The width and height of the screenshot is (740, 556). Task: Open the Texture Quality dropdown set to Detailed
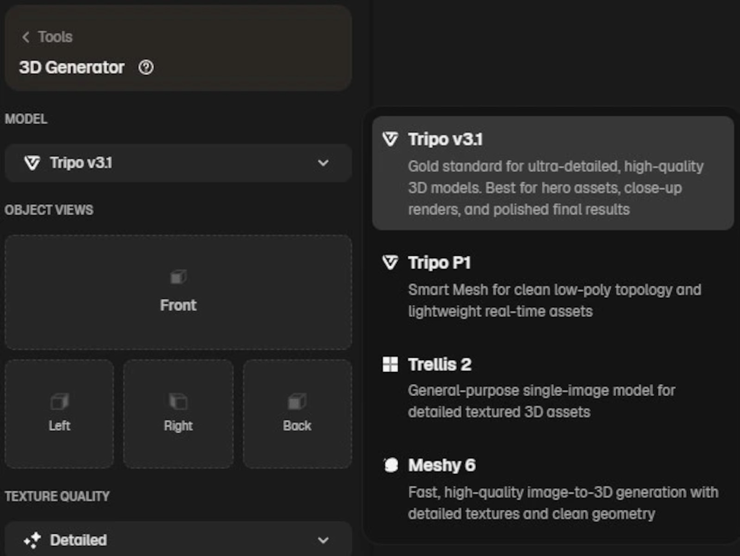pos(178,540)
